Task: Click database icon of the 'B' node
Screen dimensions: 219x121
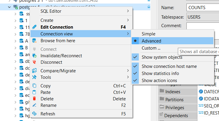Action: coord(21,48)
